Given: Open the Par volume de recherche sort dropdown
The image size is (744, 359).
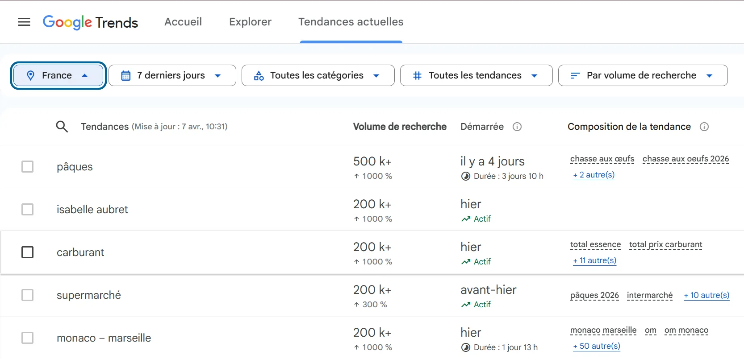Looking at the screenshot, I should pos(642,75).
